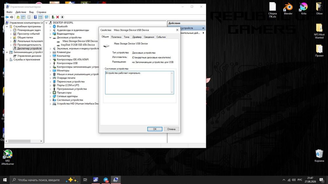Switch to the Сведения tab
The width and height of the screenshot is (328, 184).
click(x=149, y=37)
